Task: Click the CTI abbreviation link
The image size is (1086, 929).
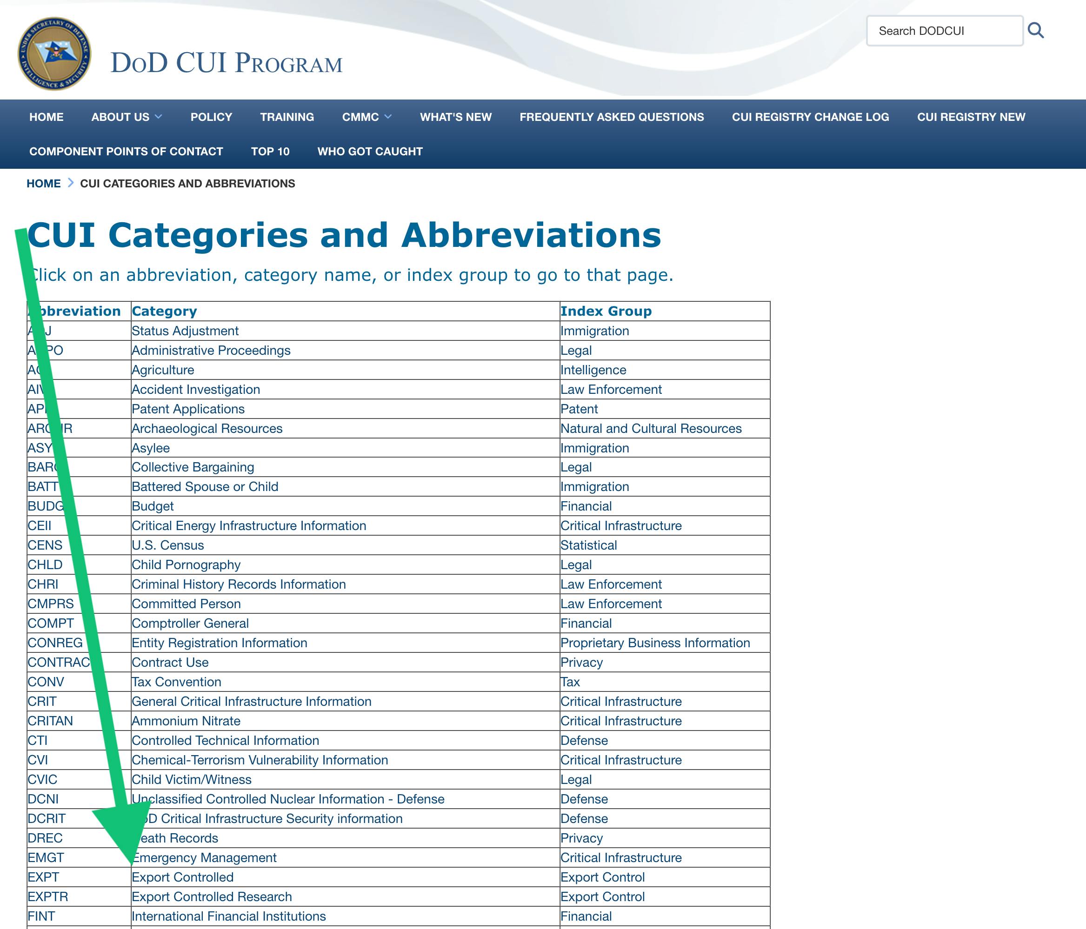Action: click(38, 740)
